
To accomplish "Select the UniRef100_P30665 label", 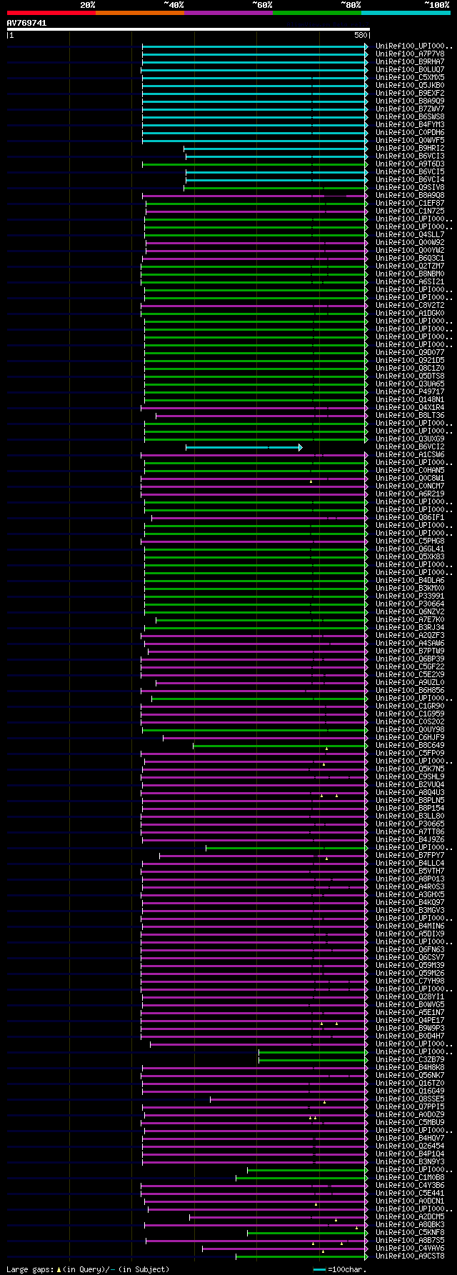I will 410,824.
